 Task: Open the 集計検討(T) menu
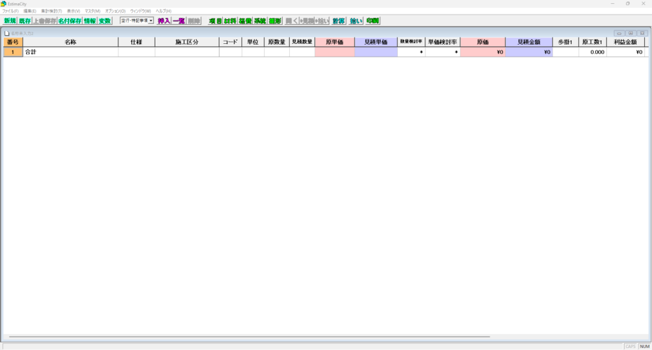pos(52,11)
